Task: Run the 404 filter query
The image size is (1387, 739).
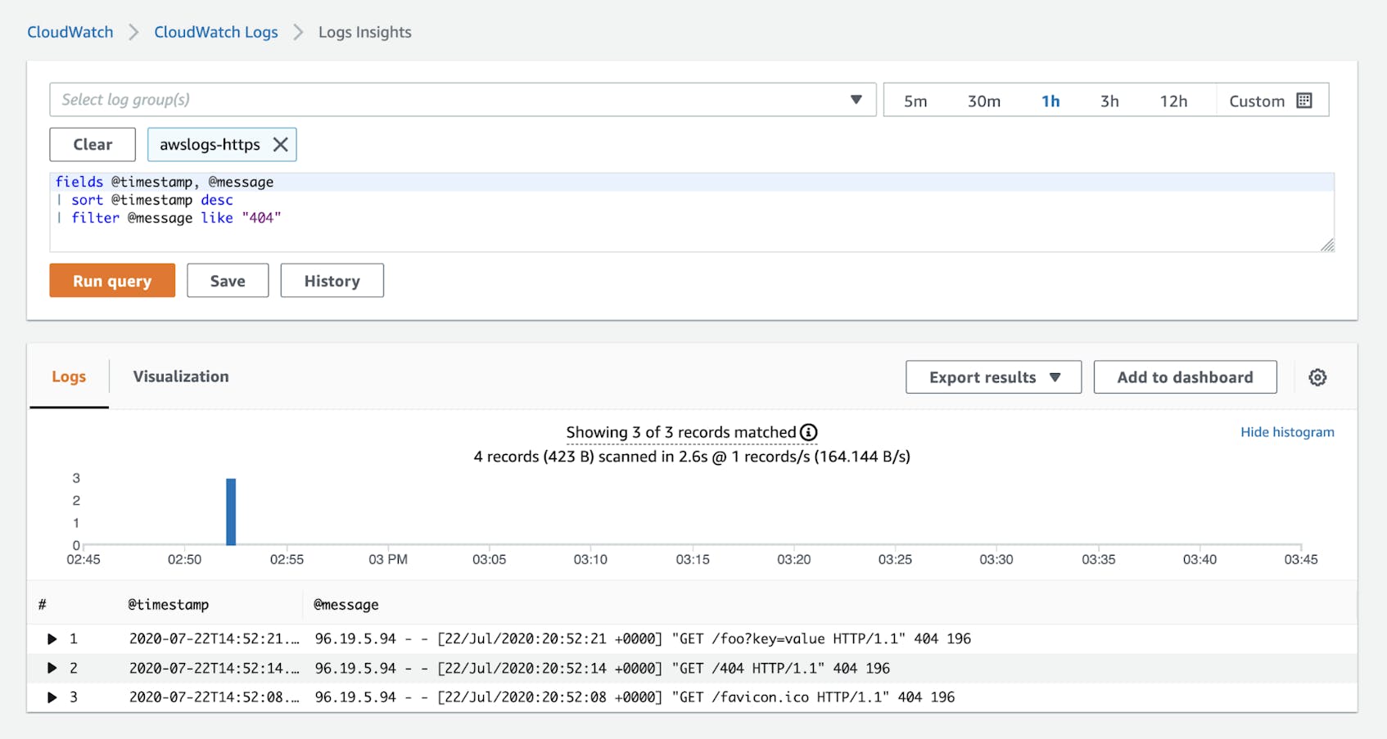Action: [x=111, y=280]
